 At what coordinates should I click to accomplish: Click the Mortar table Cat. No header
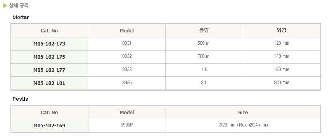click(x=49, y=31)
